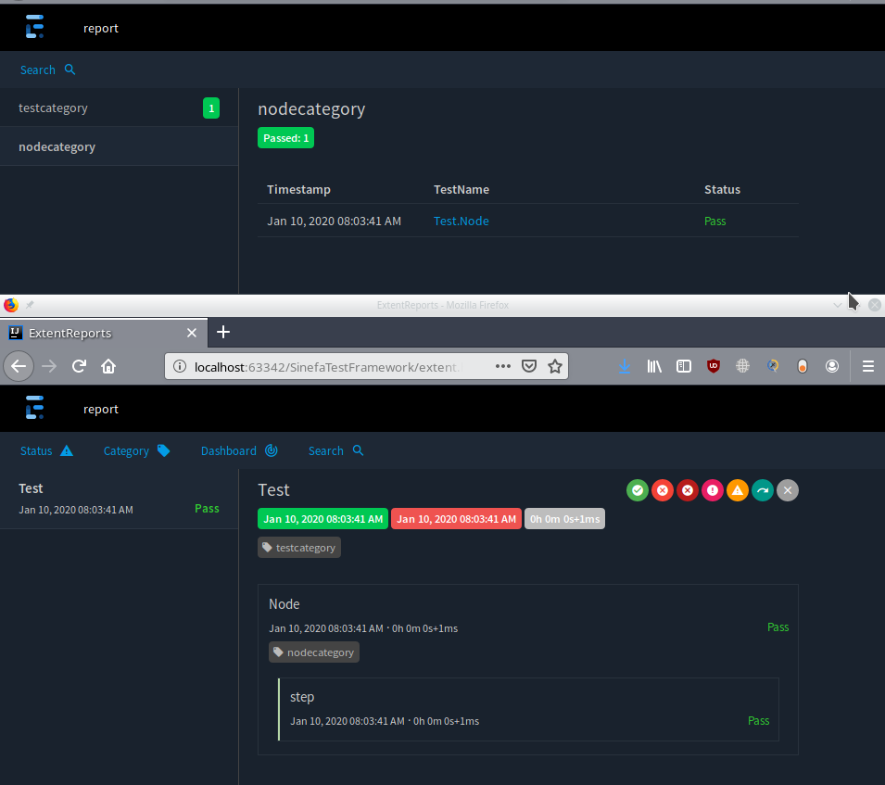Reload the page with the refresh icon
This screenshot has height=785, width=885.
coord(79,366)
